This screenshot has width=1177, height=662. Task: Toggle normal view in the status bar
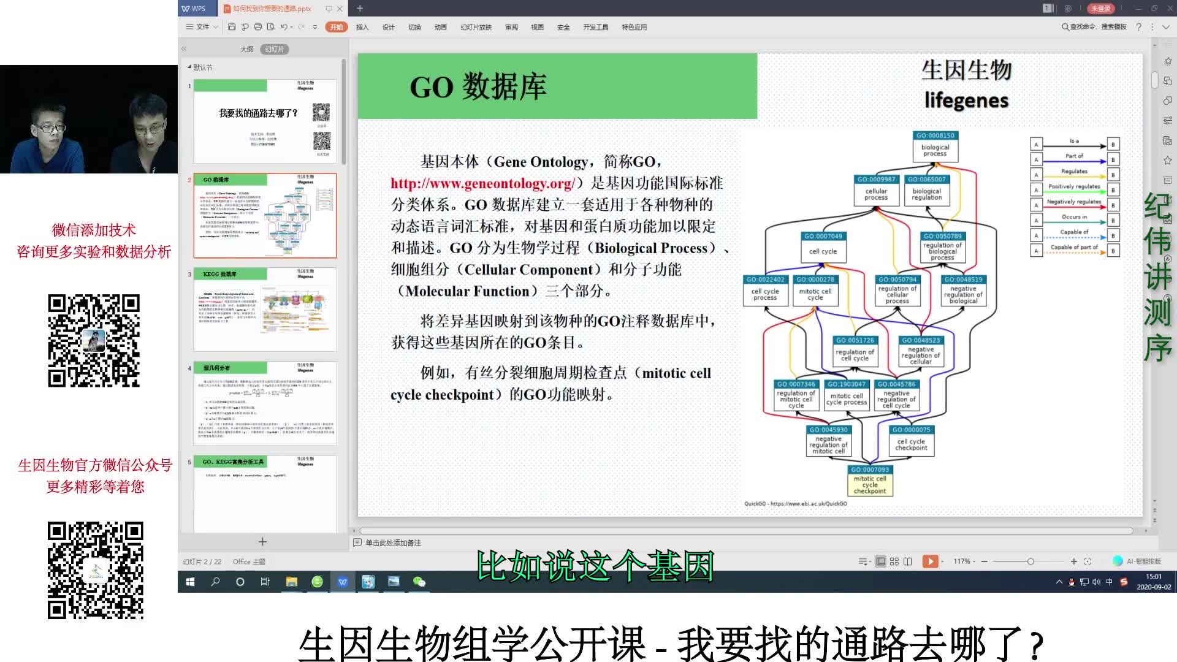(880, 561)
